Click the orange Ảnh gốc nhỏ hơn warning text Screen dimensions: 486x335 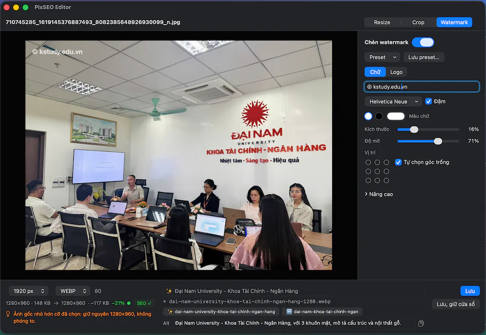point(82,317)
